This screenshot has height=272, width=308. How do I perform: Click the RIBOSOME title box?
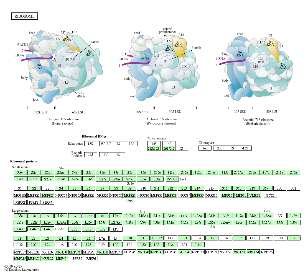click(x=24, y=16)
